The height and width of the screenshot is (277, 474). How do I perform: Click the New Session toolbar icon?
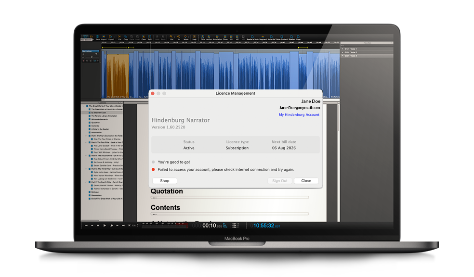tap(86, 37)
